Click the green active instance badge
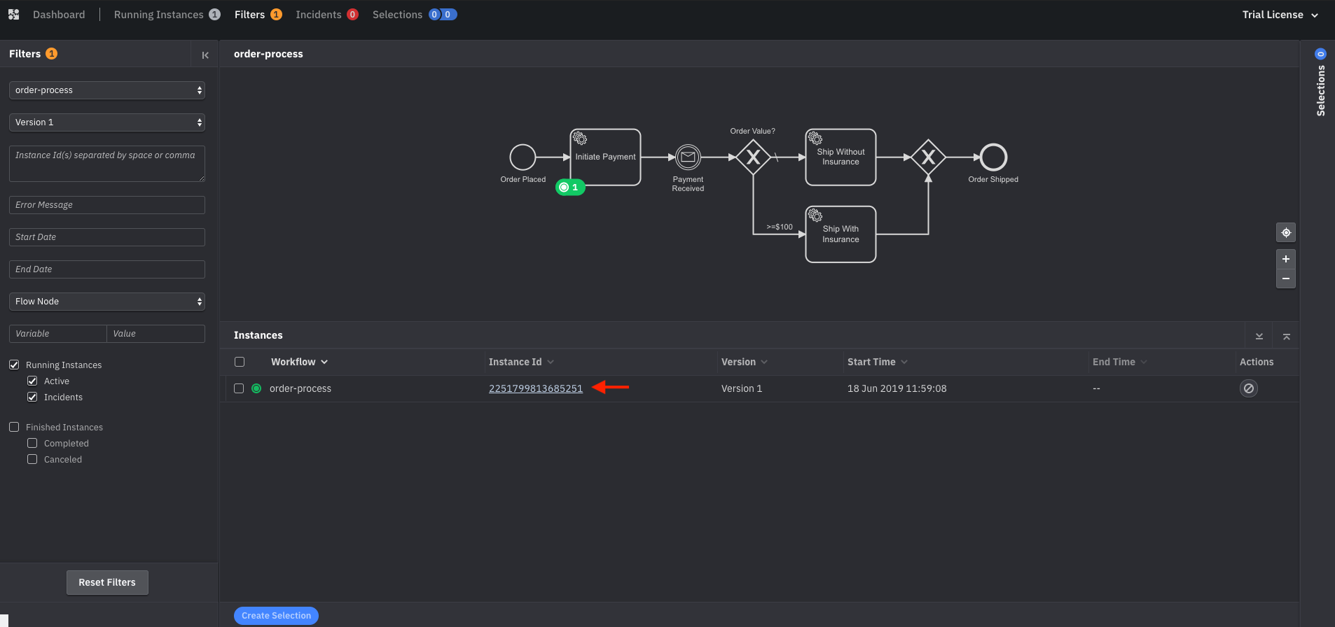The height and width of the screenshot is (627, 1335). [x=570, y=187]
